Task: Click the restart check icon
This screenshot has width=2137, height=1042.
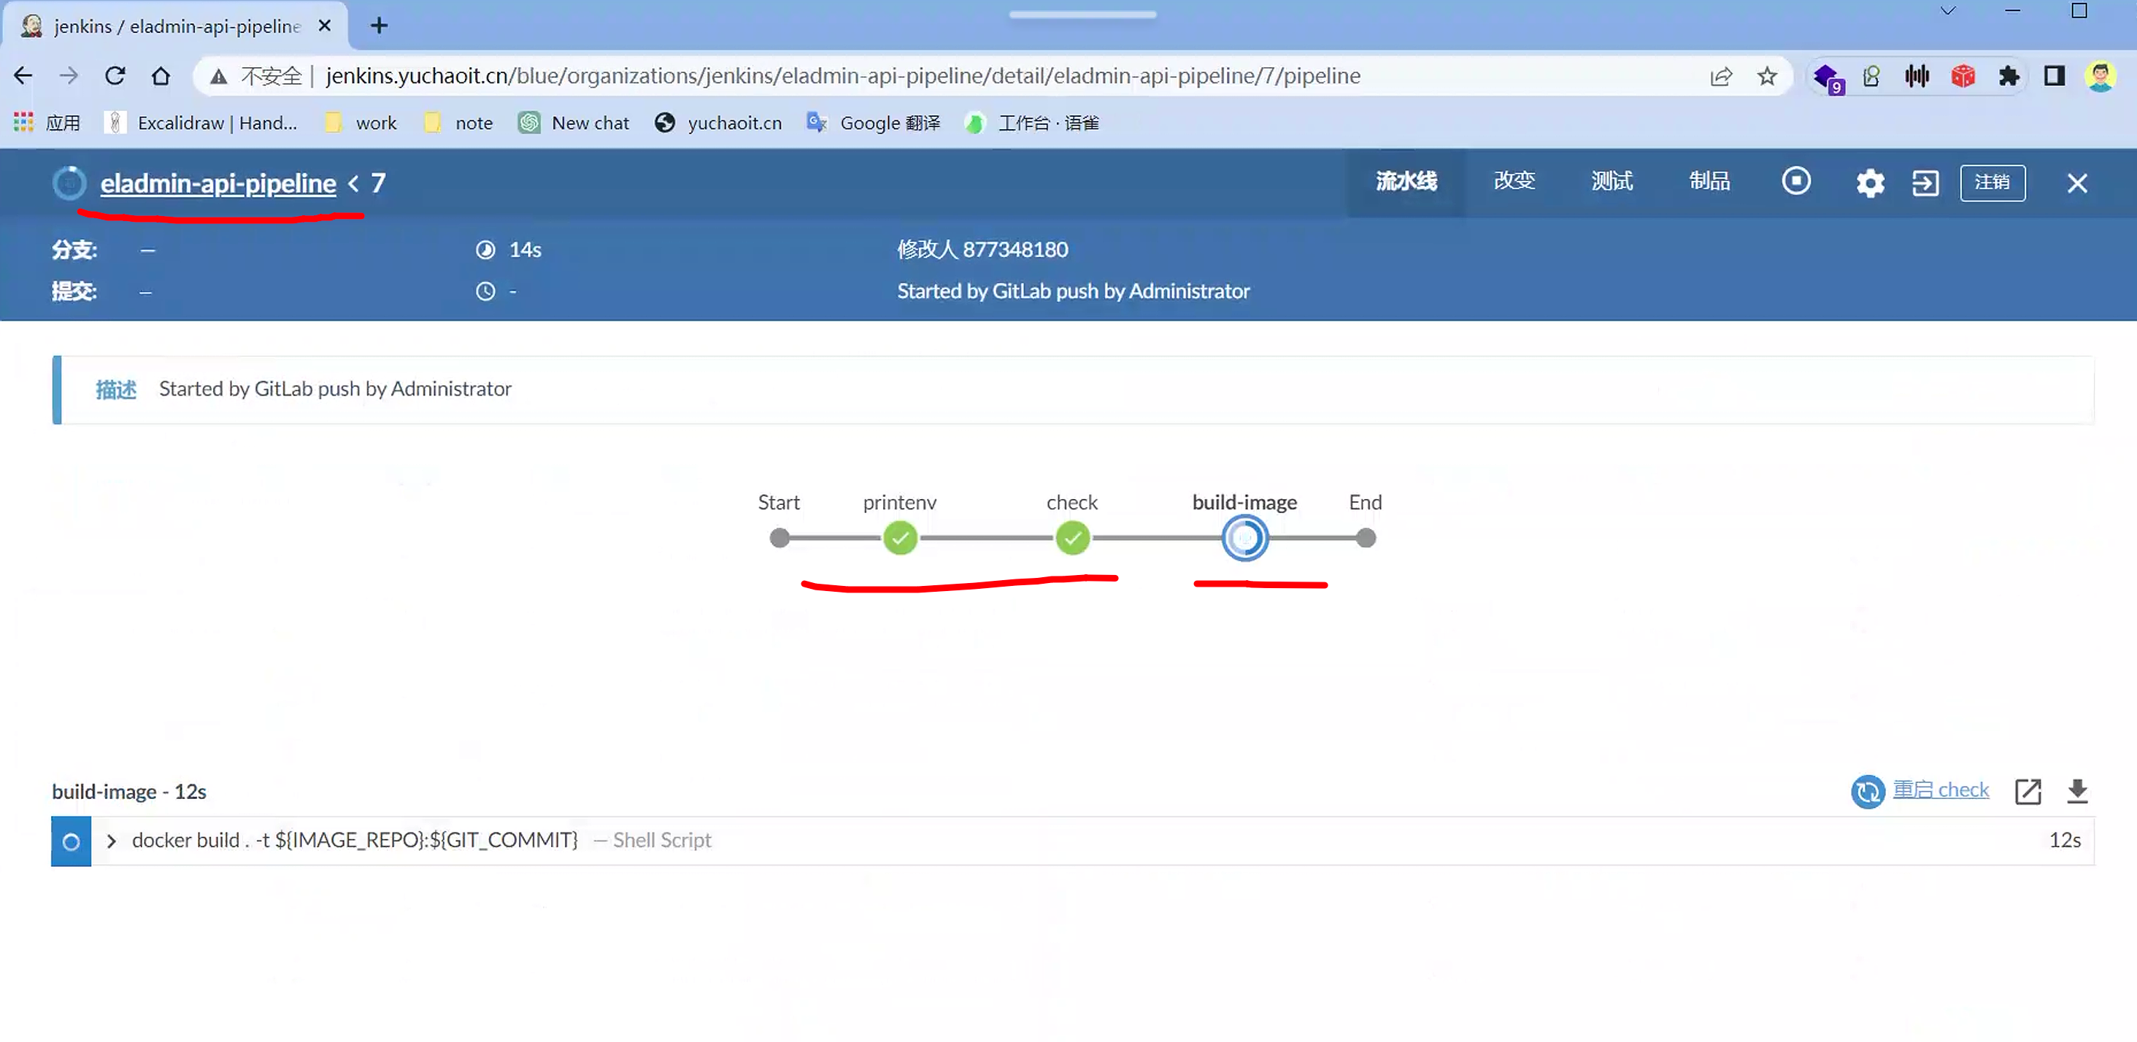Action: click(1868, 792)
